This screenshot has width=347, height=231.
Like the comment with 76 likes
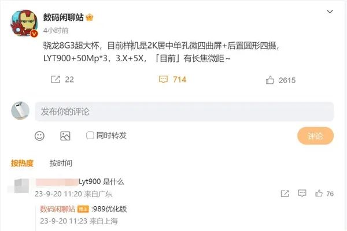[319, 193]
